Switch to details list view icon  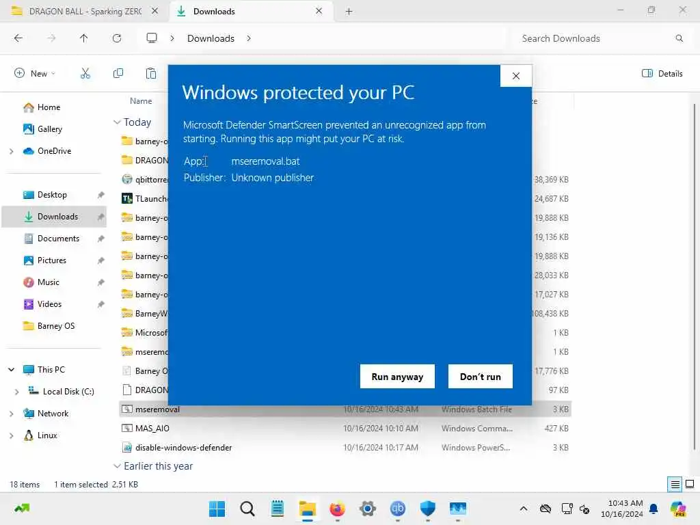point(675,484)
